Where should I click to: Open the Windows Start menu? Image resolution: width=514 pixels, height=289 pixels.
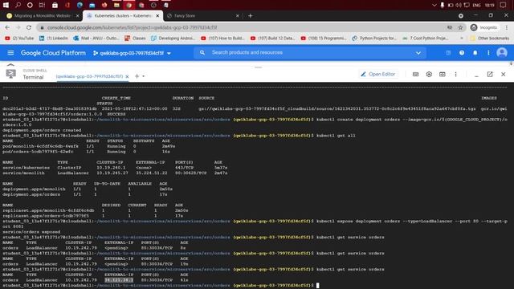[x=6, y=5]
